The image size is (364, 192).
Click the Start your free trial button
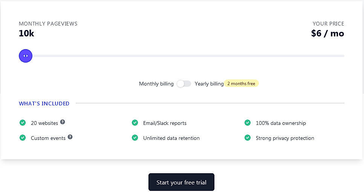coord(181,182)
